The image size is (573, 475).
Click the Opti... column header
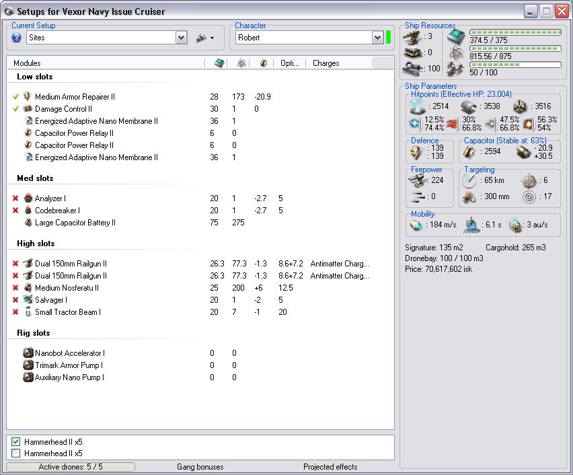point(289,63)
